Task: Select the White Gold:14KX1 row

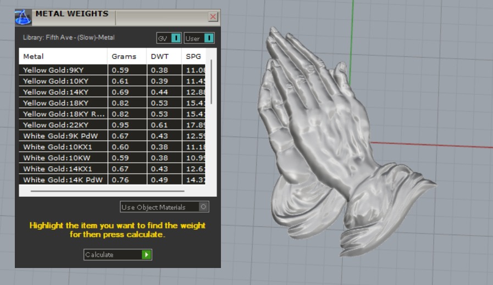Action: point(112,169)
